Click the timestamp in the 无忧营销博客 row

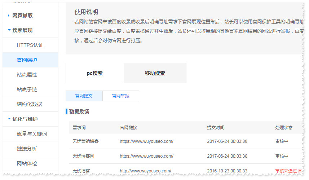227,141
